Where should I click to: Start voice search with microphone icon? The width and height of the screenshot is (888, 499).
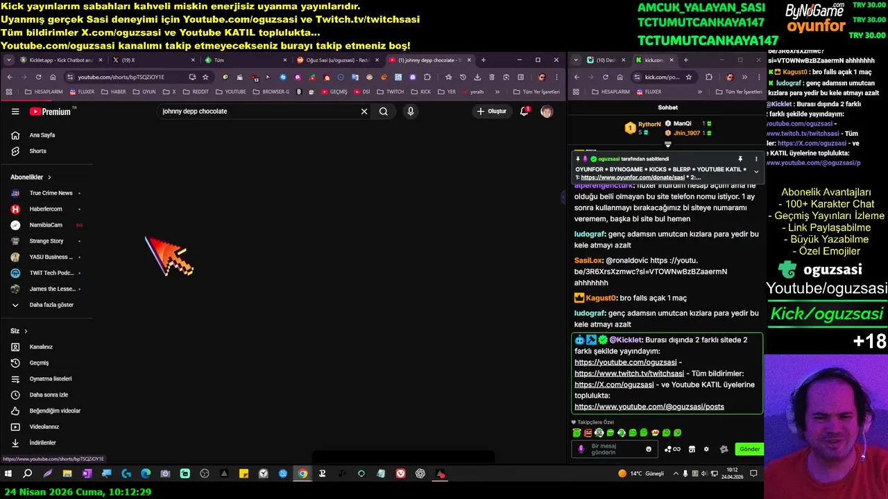[x=411, y=111]
